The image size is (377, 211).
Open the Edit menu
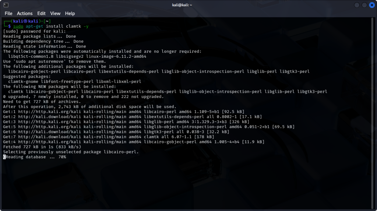point(41,13)
